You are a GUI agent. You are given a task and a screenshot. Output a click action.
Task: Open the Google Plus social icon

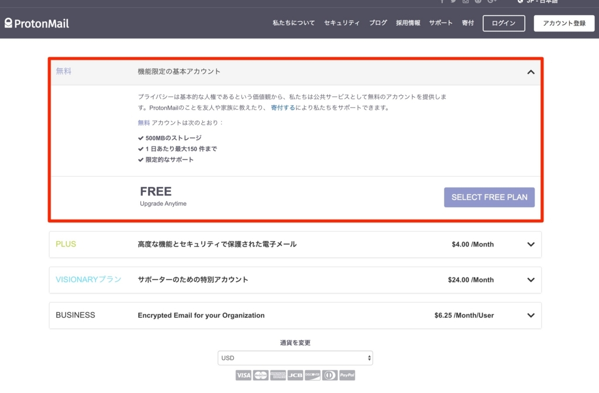(491, 1)
